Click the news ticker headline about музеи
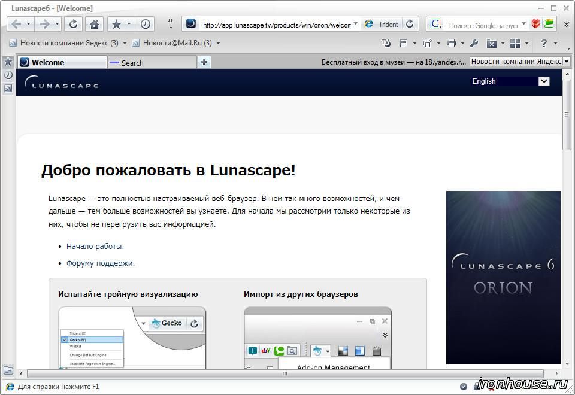Viewport: 575px width, 395px height. [x=394, y=62]
